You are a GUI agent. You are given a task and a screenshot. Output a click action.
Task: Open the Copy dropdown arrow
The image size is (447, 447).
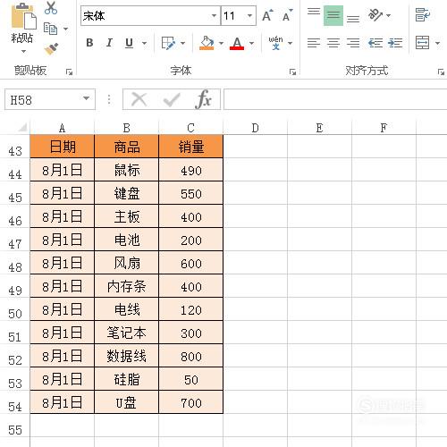(x=65, y=29)
